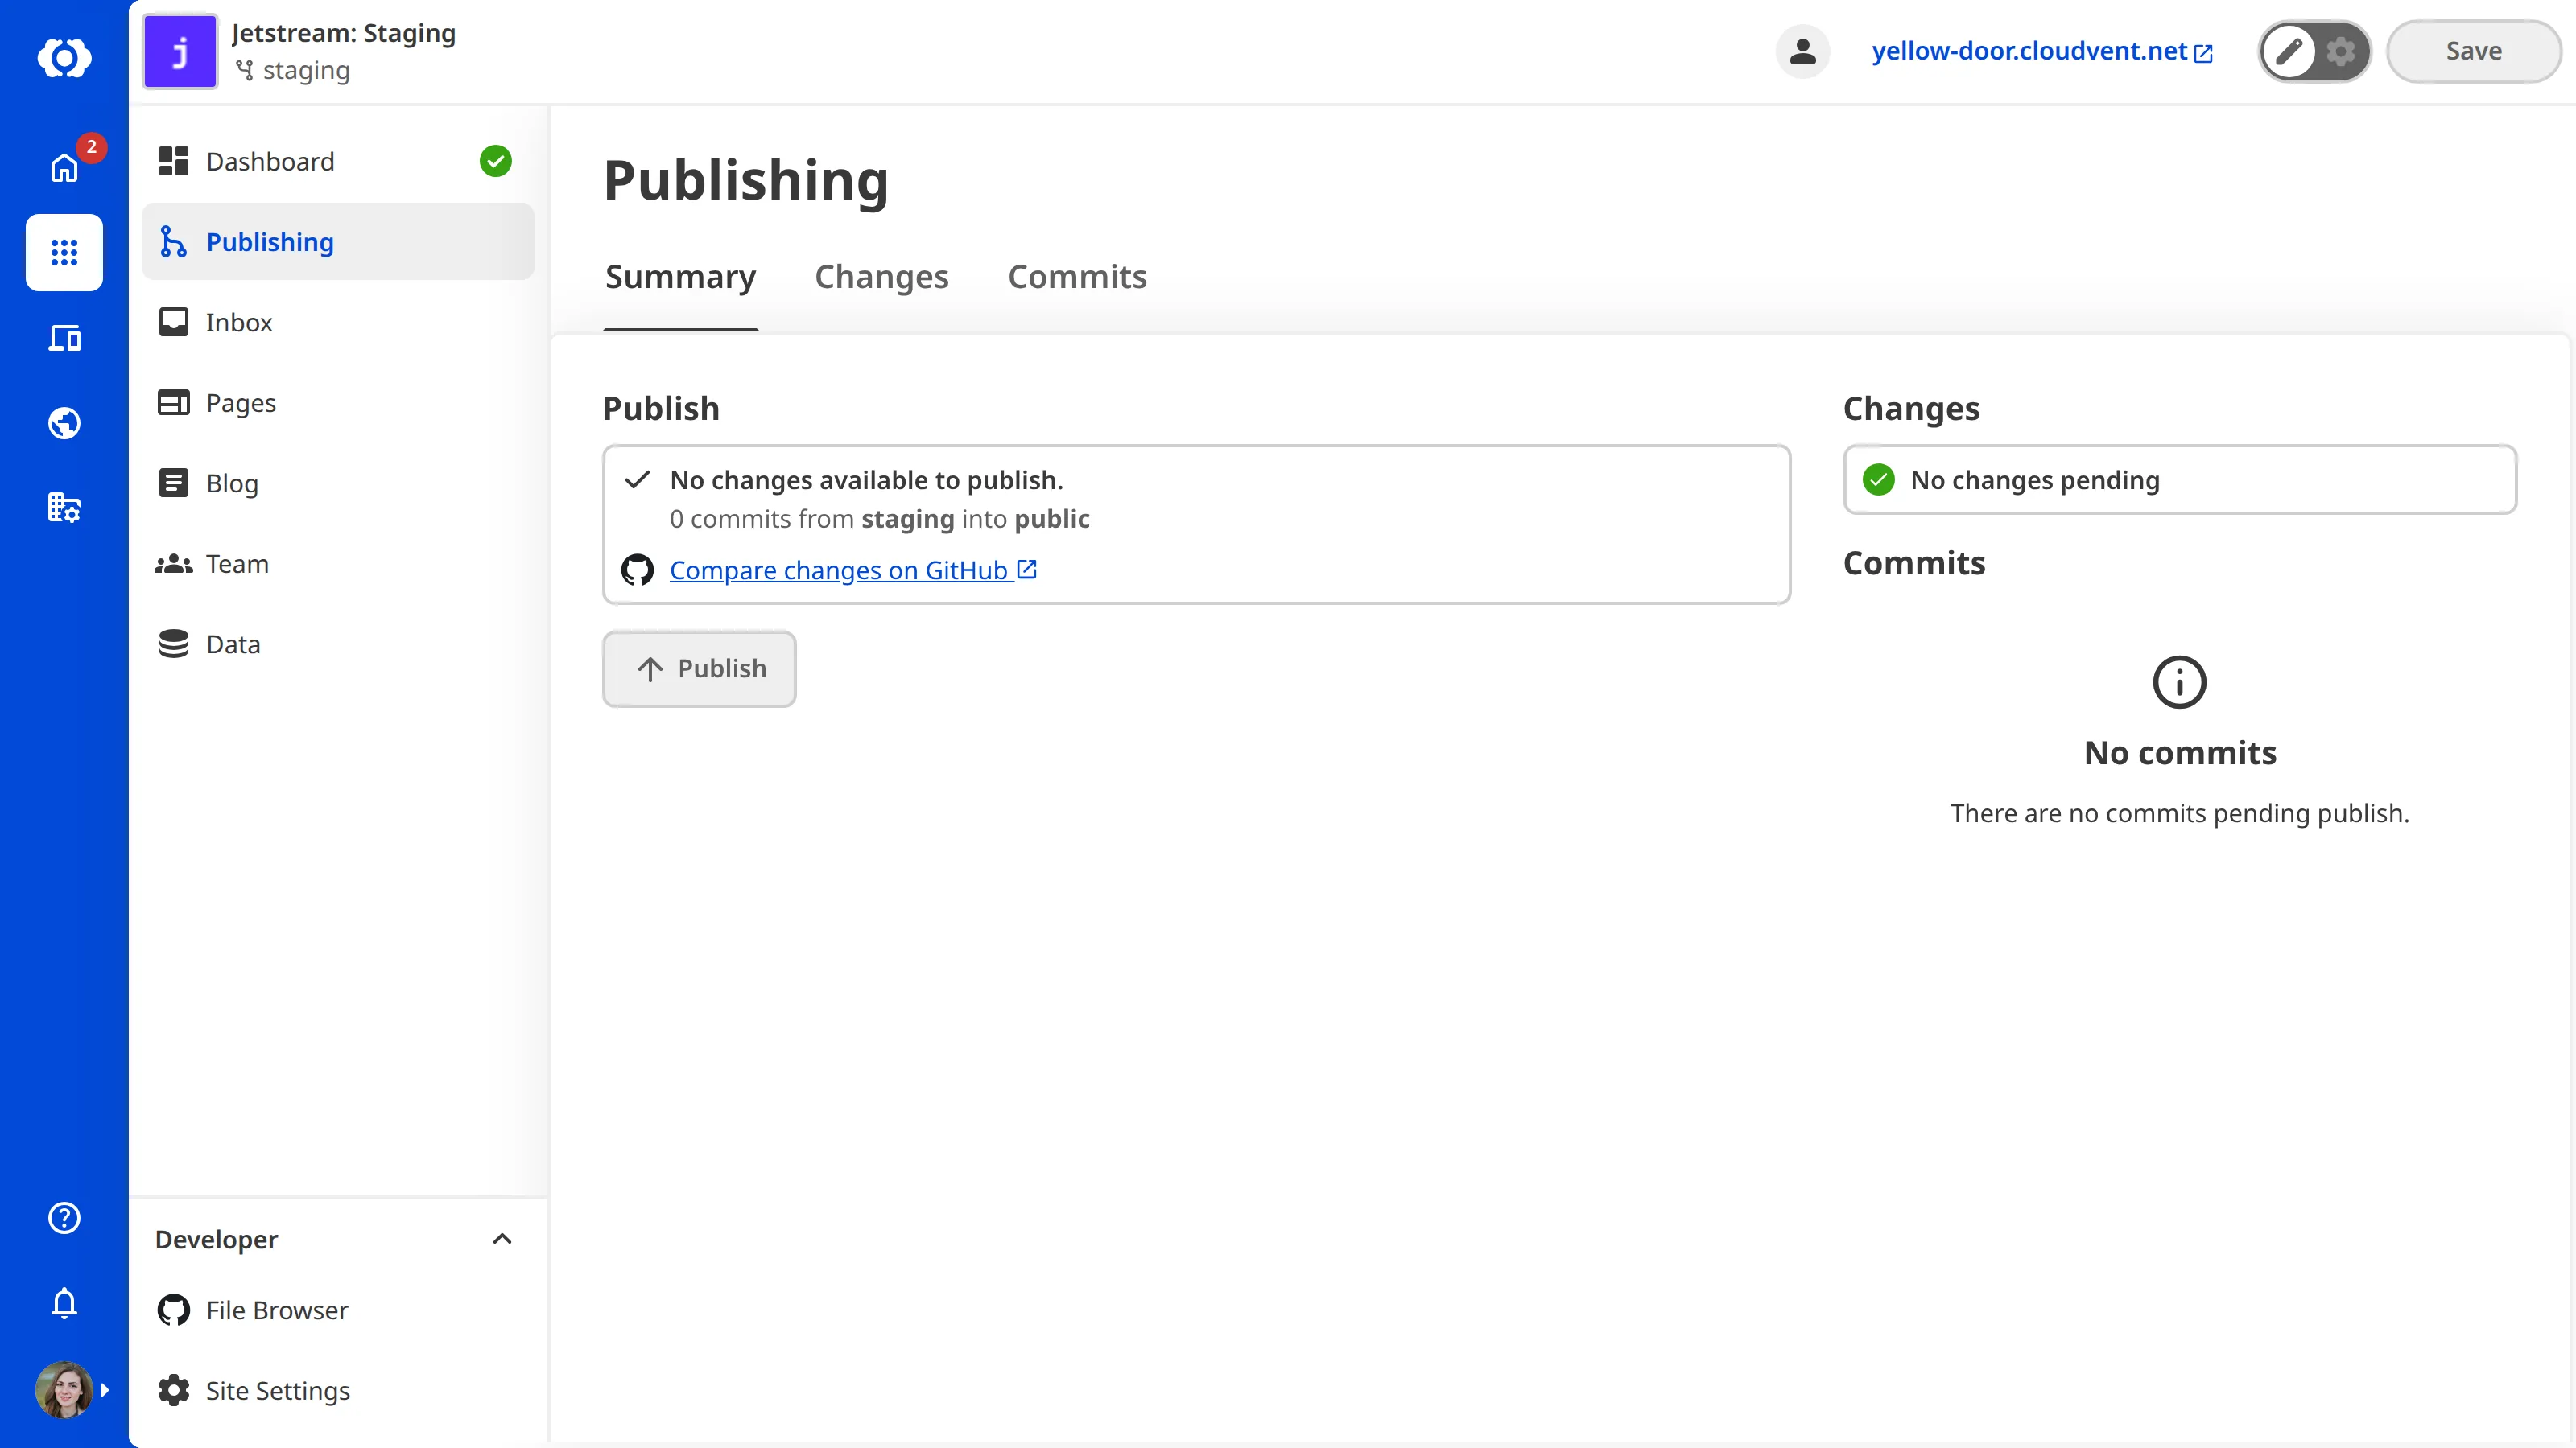Click the CloudCannon logo icon

click(x=64, y=57)
